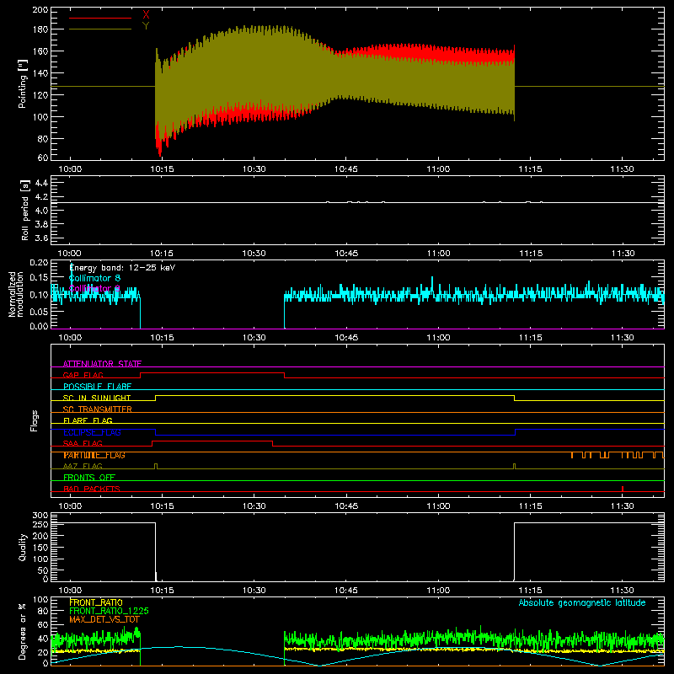Viewport: 674px width, 674px height.
Task: Click the '10:00' time label under Quality plot
Action: (70, 591)
